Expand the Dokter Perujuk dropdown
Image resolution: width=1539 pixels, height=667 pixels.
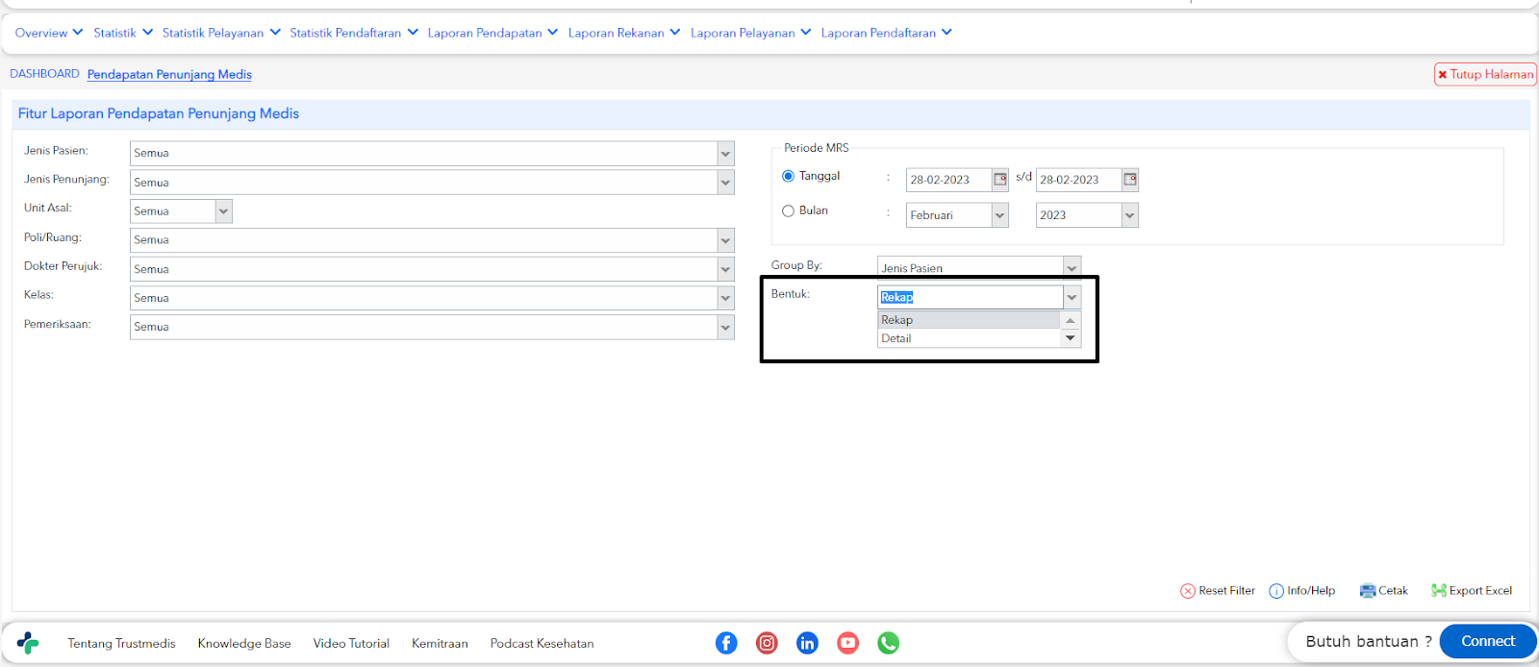[726, 269]
